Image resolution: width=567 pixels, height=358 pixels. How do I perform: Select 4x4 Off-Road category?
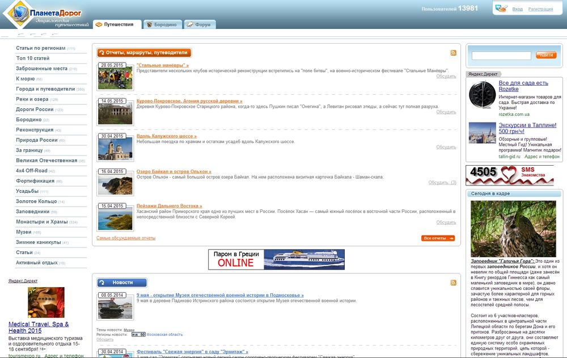coord(31,171)
